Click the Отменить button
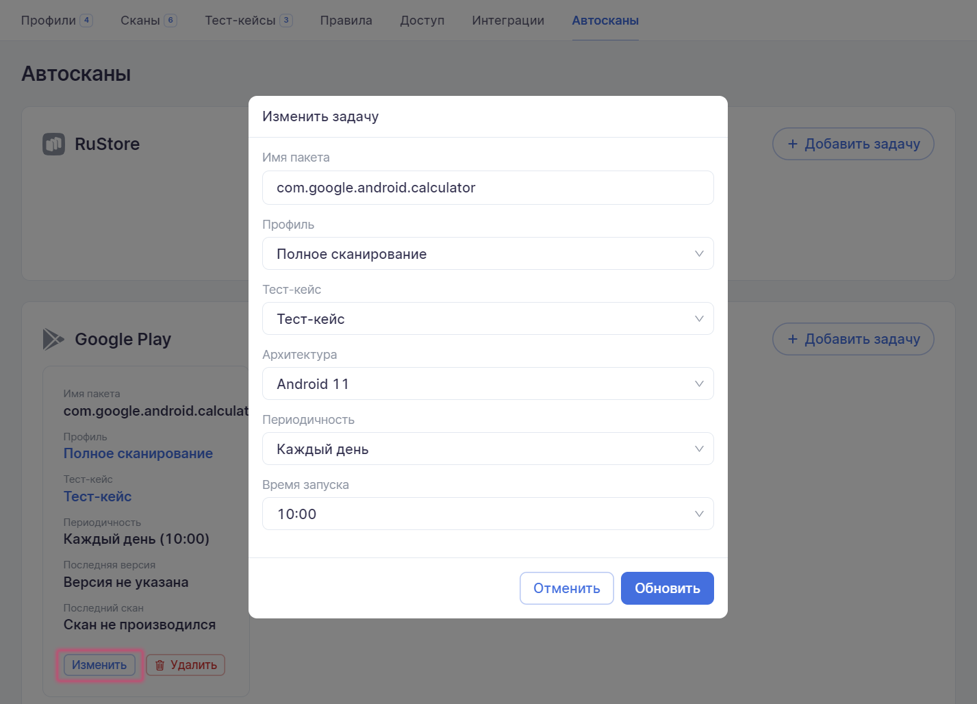The width and height of the screenshot is (977, 704). [x=566, y=588]
